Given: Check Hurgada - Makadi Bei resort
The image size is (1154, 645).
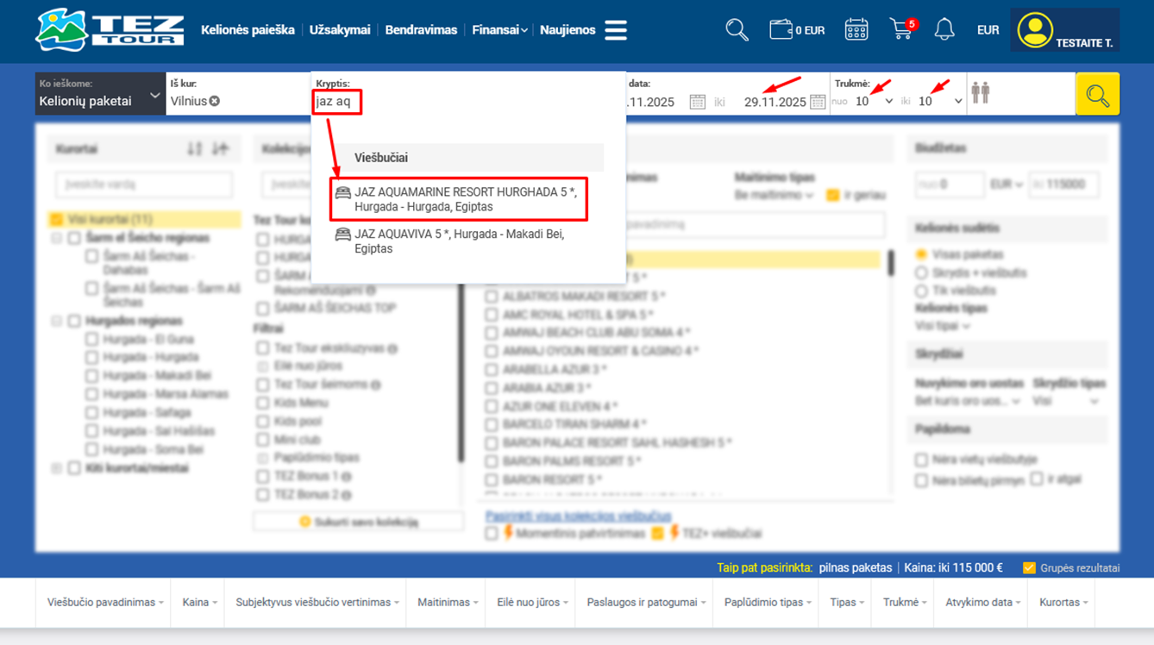Looking at the screenshot, I should (91, 376).
